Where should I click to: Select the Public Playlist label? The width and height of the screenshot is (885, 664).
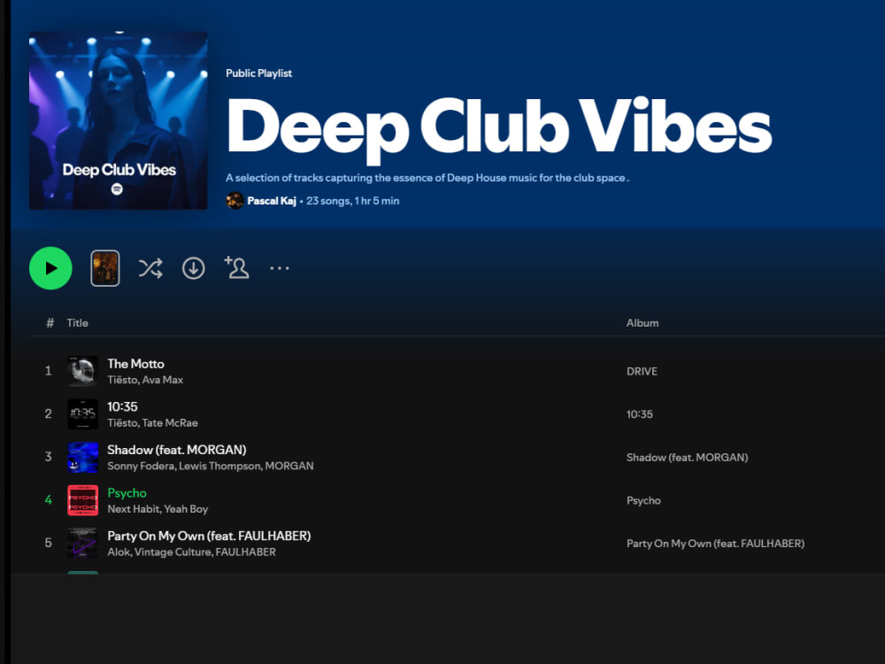tap(259, 73)
